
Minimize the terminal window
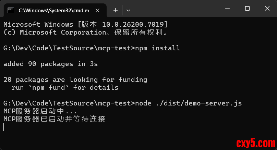(x=228, y=9)
